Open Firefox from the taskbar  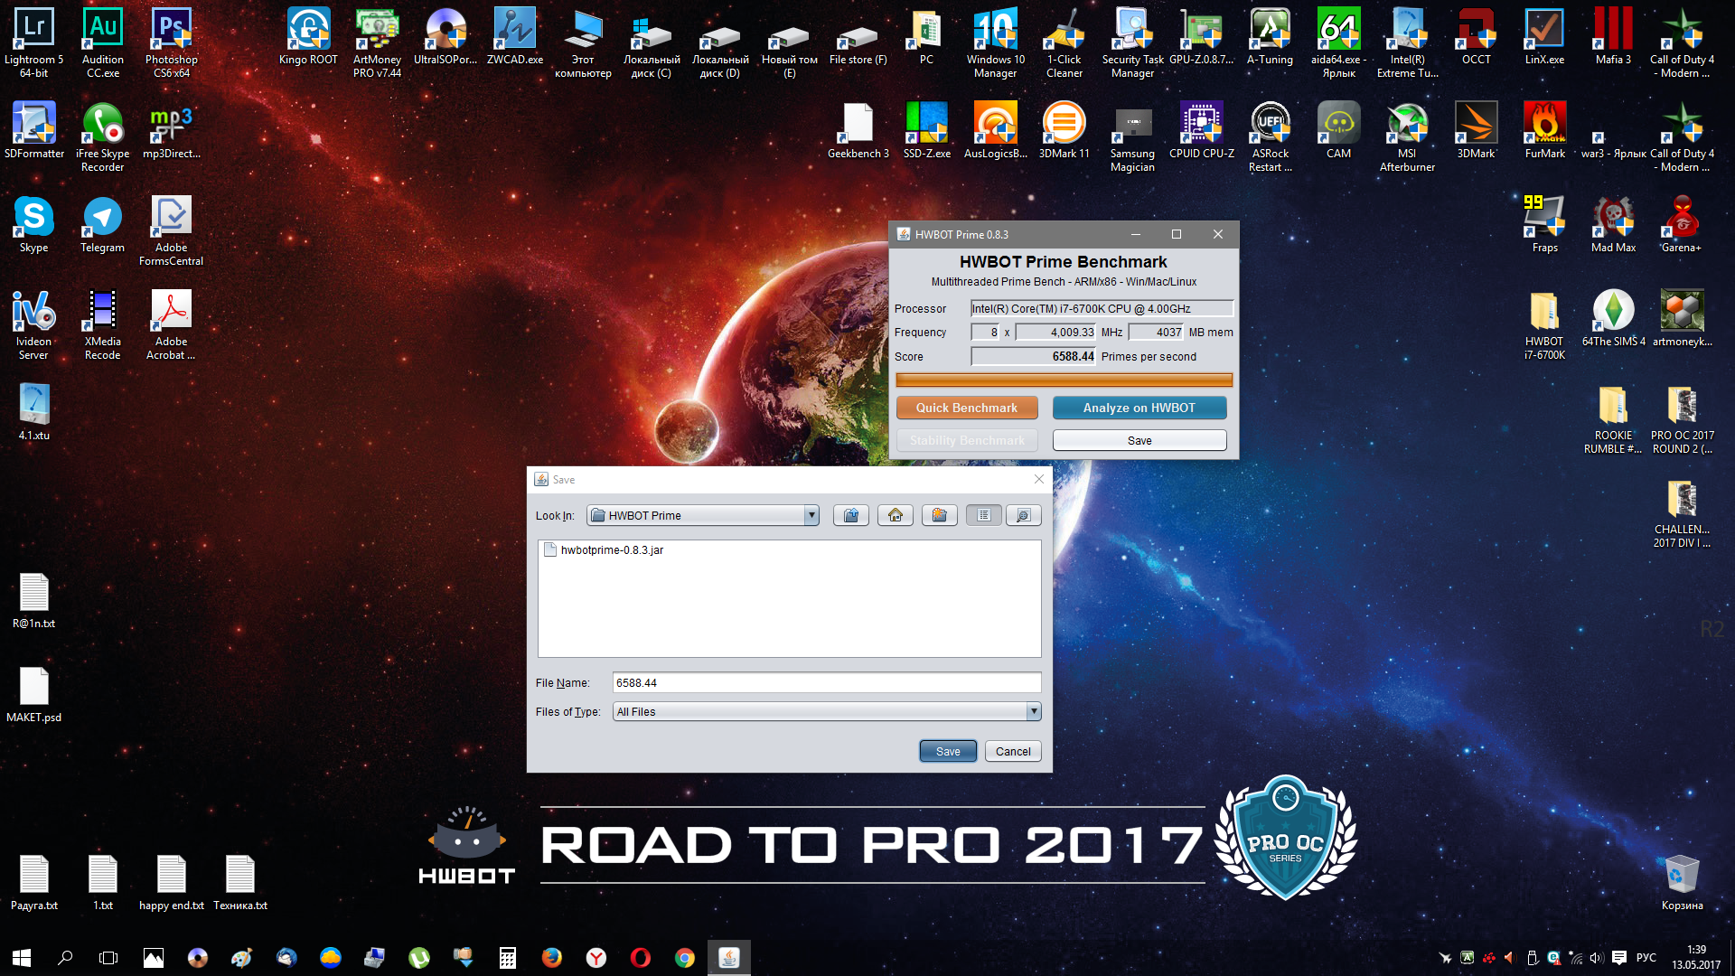pos(552,957)
